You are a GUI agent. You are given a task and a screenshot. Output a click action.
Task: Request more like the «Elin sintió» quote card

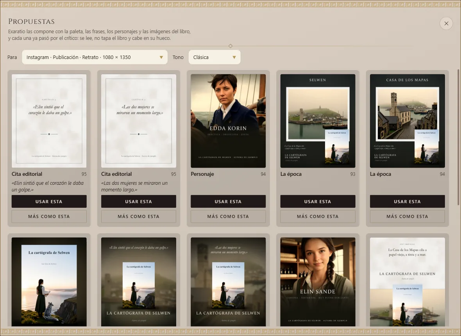49,216
